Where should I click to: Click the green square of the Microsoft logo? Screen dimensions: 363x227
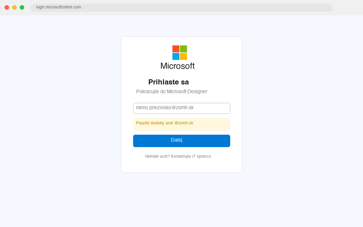pyautogui.click(x=184, y=48)
